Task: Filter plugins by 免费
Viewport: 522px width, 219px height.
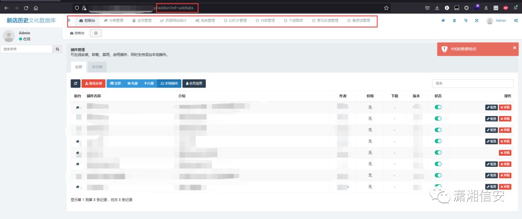Action: click(x=132, y=84)
